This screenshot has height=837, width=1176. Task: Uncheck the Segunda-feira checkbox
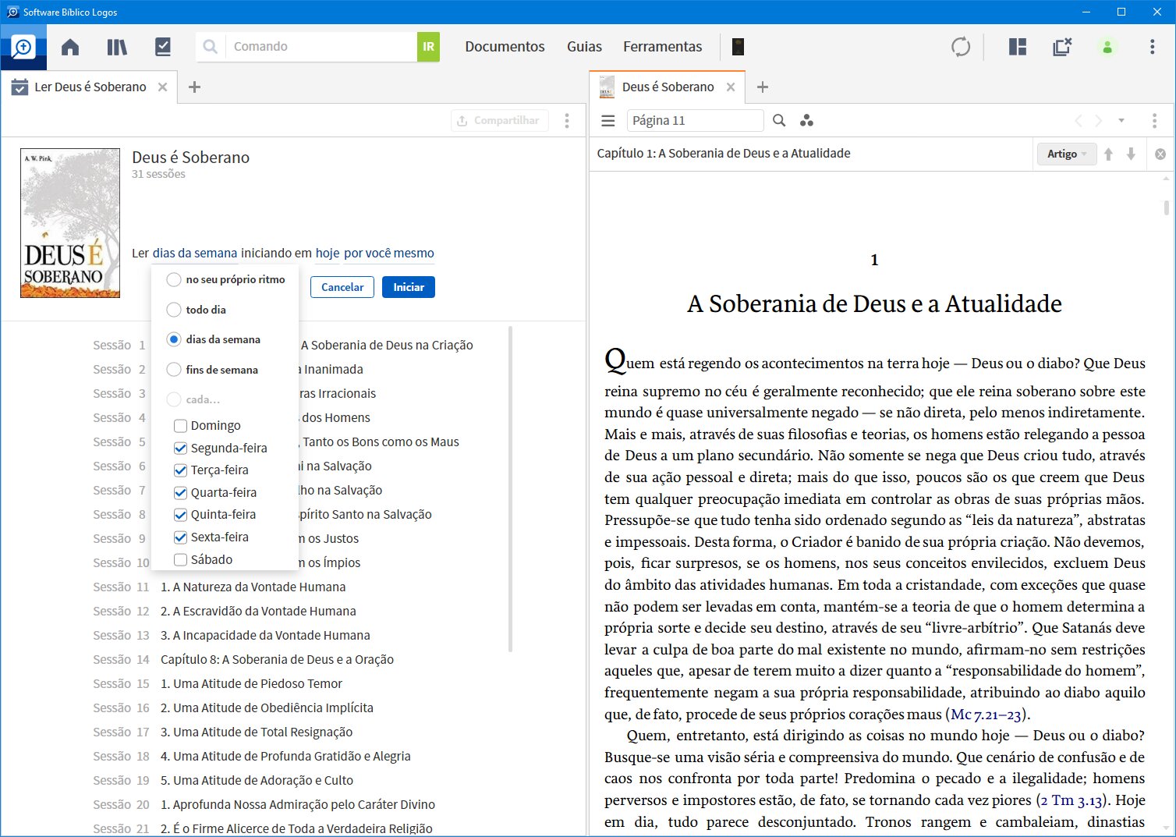point(180,449)
